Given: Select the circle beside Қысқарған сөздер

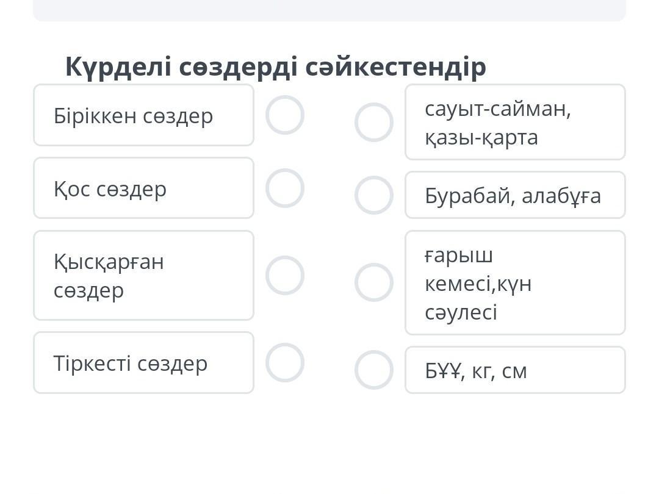Looking at the screenshot, I should pyautogui.click(x=285, y=276).
